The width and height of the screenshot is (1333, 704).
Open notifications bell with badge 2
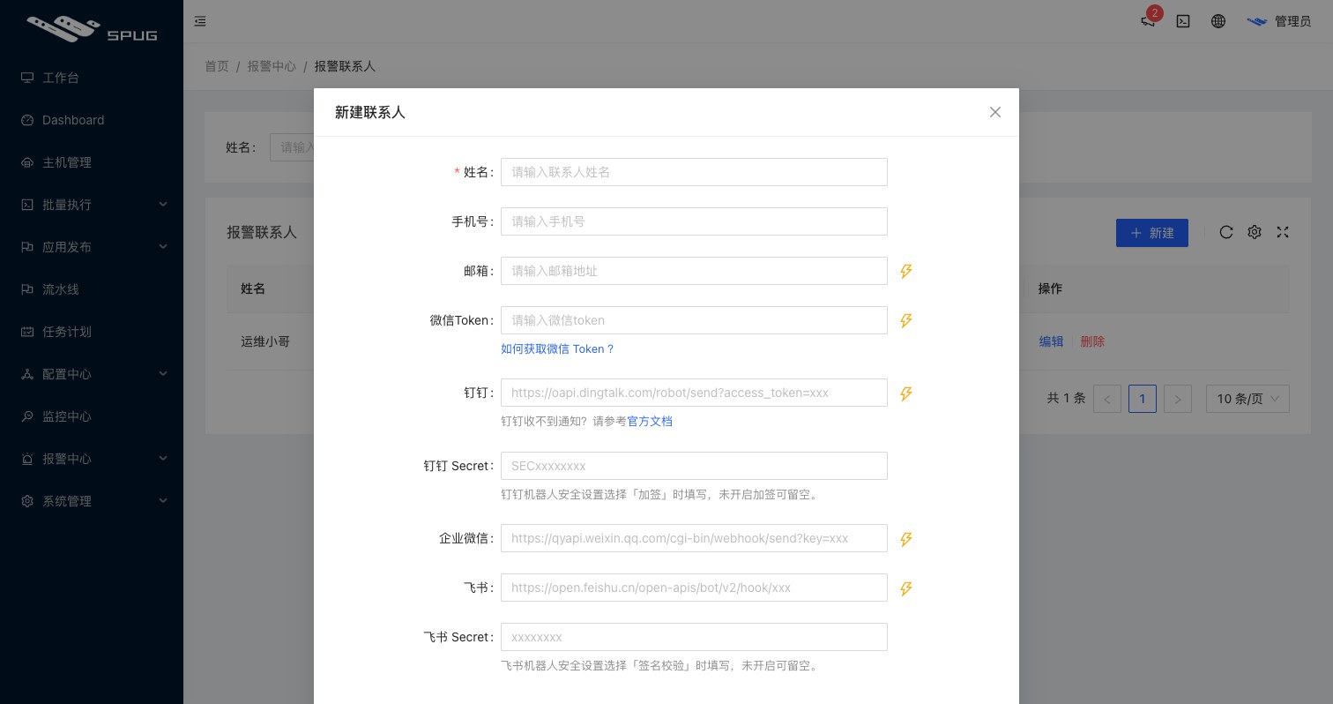coord(1148,21)
